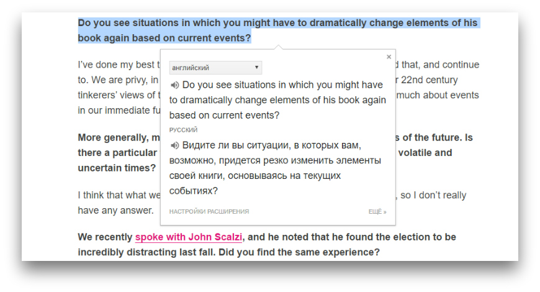Open the английский source language dropdown
540x292 pixels.
pyautogui.click(x=215, y=68)
